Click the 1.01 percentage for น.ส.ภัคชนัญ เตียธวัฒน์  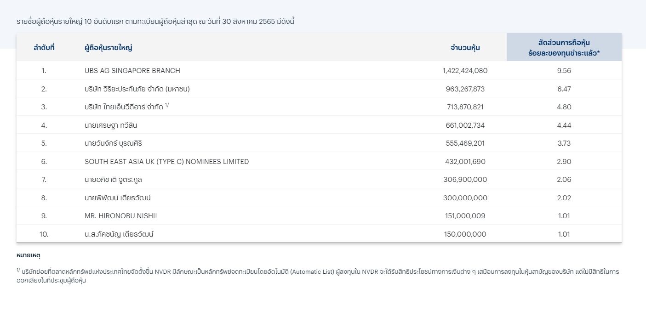(564, 234)
